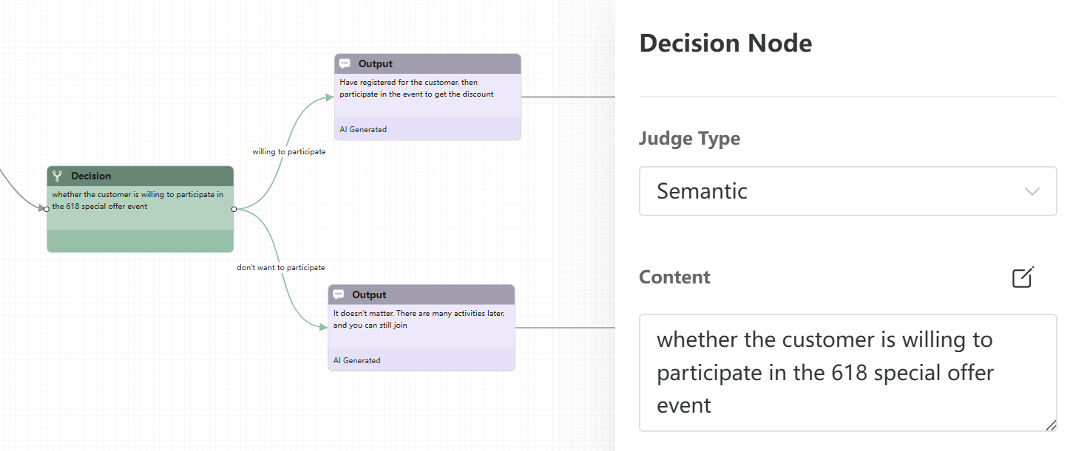
Task: Click the Decision Node panel heading
Action: click(x=725, y=43)
